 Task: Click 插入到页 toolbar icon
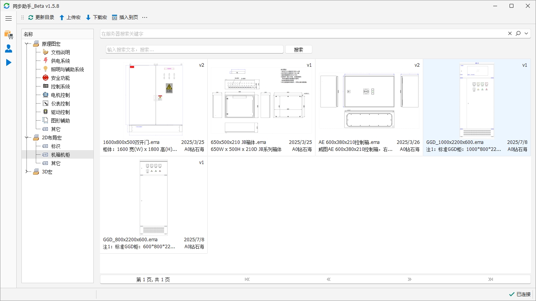(114, 17)
